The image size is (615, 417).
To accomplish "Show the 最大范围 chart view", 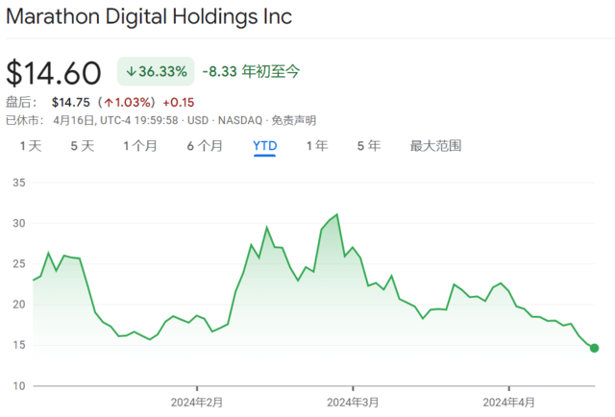I will [435, 146].
